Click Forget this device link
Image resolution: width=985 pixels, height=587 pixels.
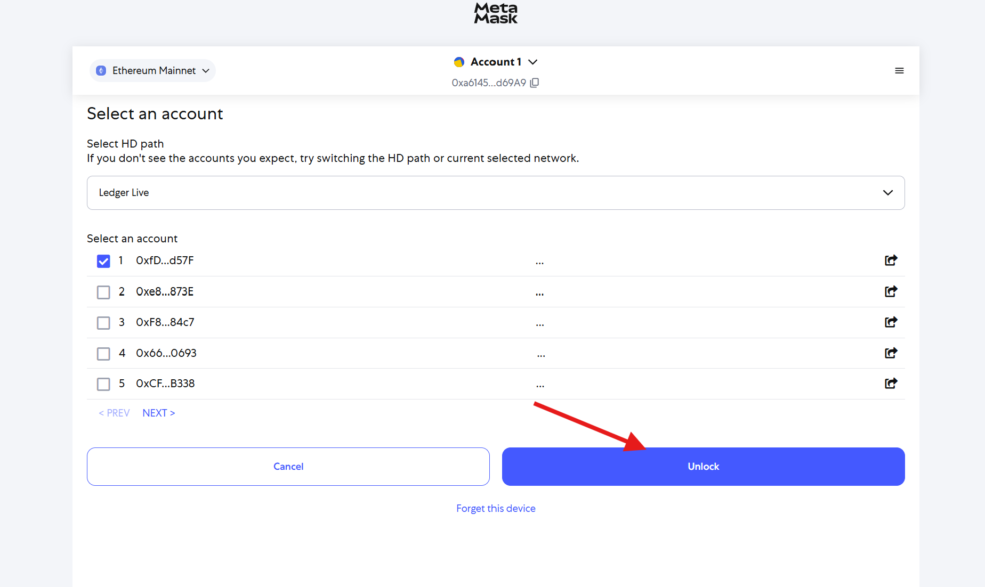point(496,509)
